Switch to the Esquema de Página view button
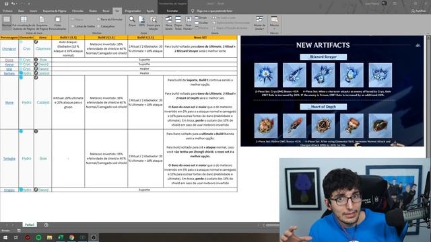Viewport: 431px width, 242px height. point(42,23)
